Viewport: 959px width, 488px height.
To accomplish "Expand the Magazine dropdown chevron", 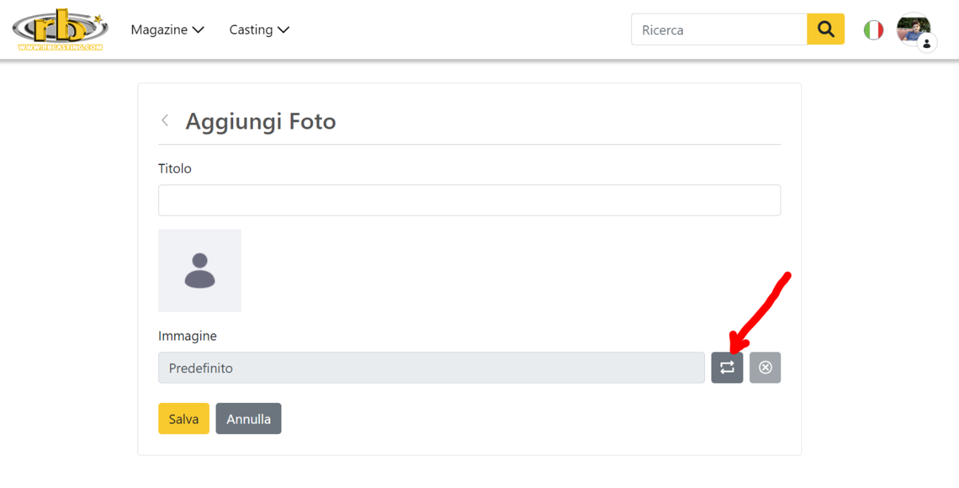I will (x=198, y=30).
